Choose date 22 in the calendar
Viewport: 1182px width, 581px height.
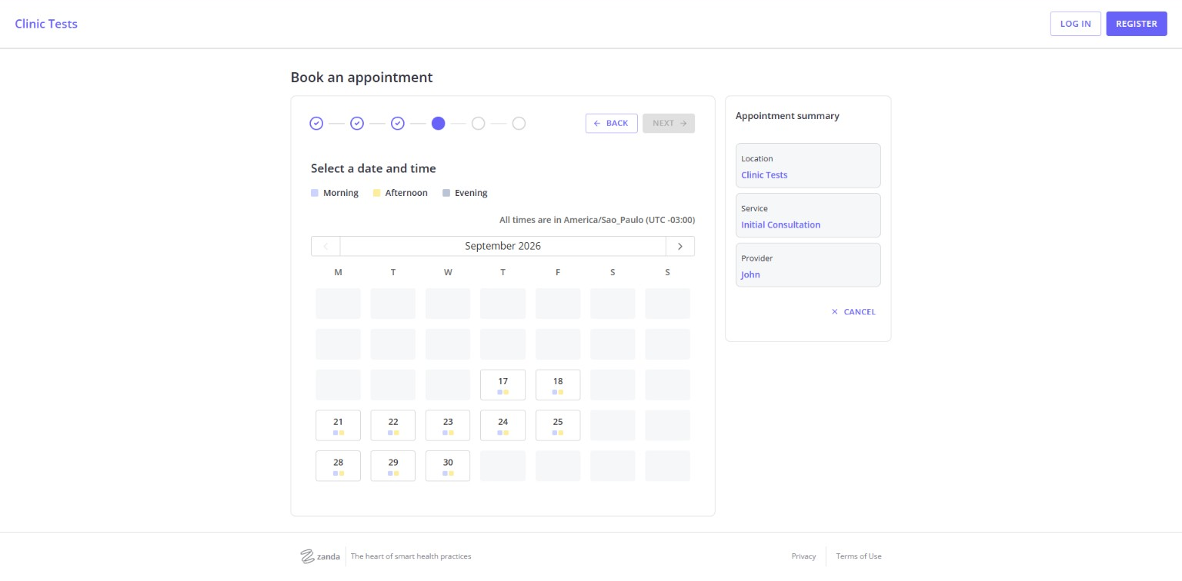click(x=393, y=426)
